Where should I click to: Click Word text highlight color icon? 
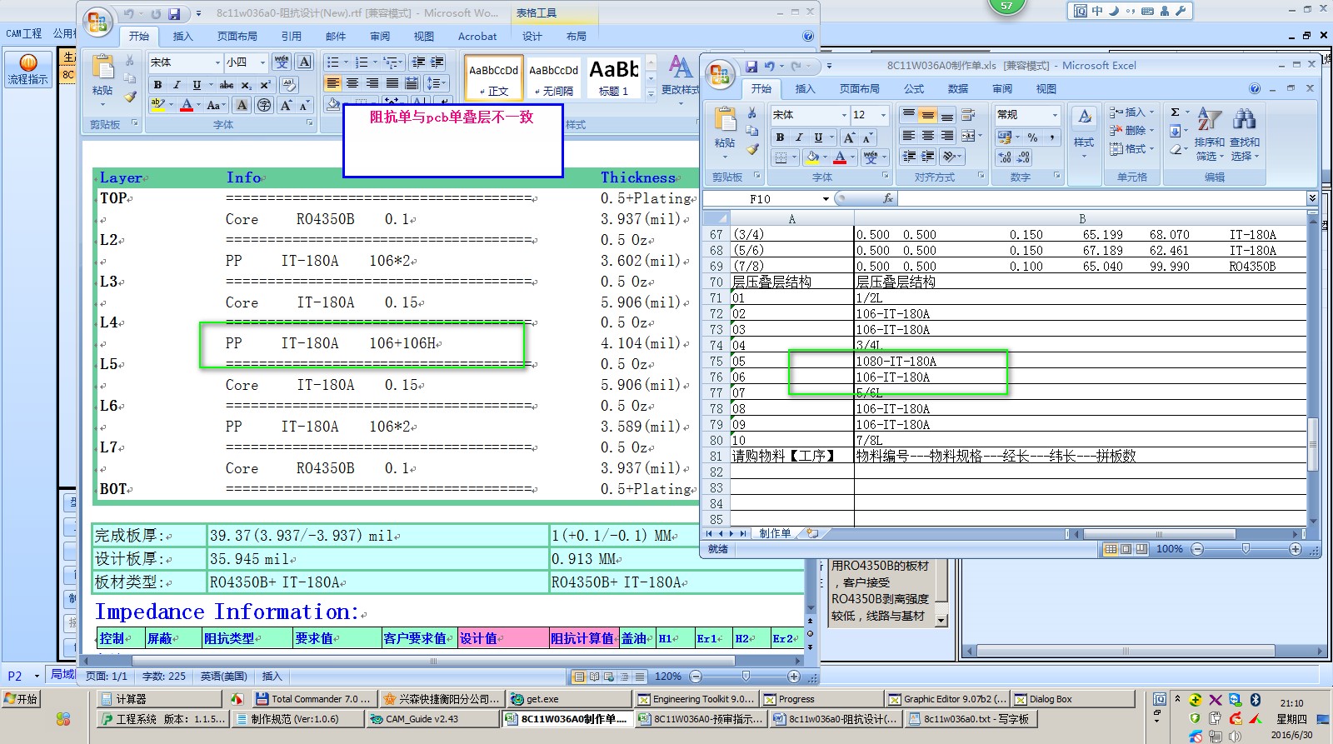pyautogui.click(x=157, y=105)
